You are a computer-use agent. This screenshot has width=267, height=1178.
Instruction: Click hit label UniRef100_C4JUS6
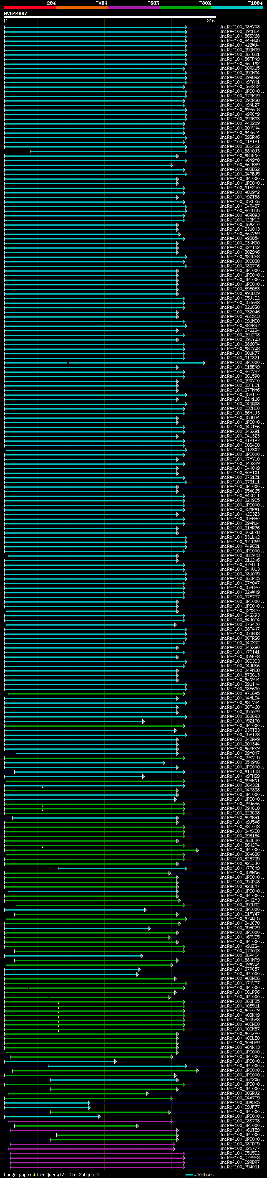pos(239,666)
